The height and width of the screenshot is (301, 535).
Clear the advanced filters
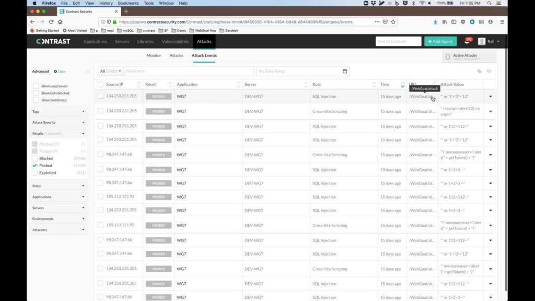point(60,72)
